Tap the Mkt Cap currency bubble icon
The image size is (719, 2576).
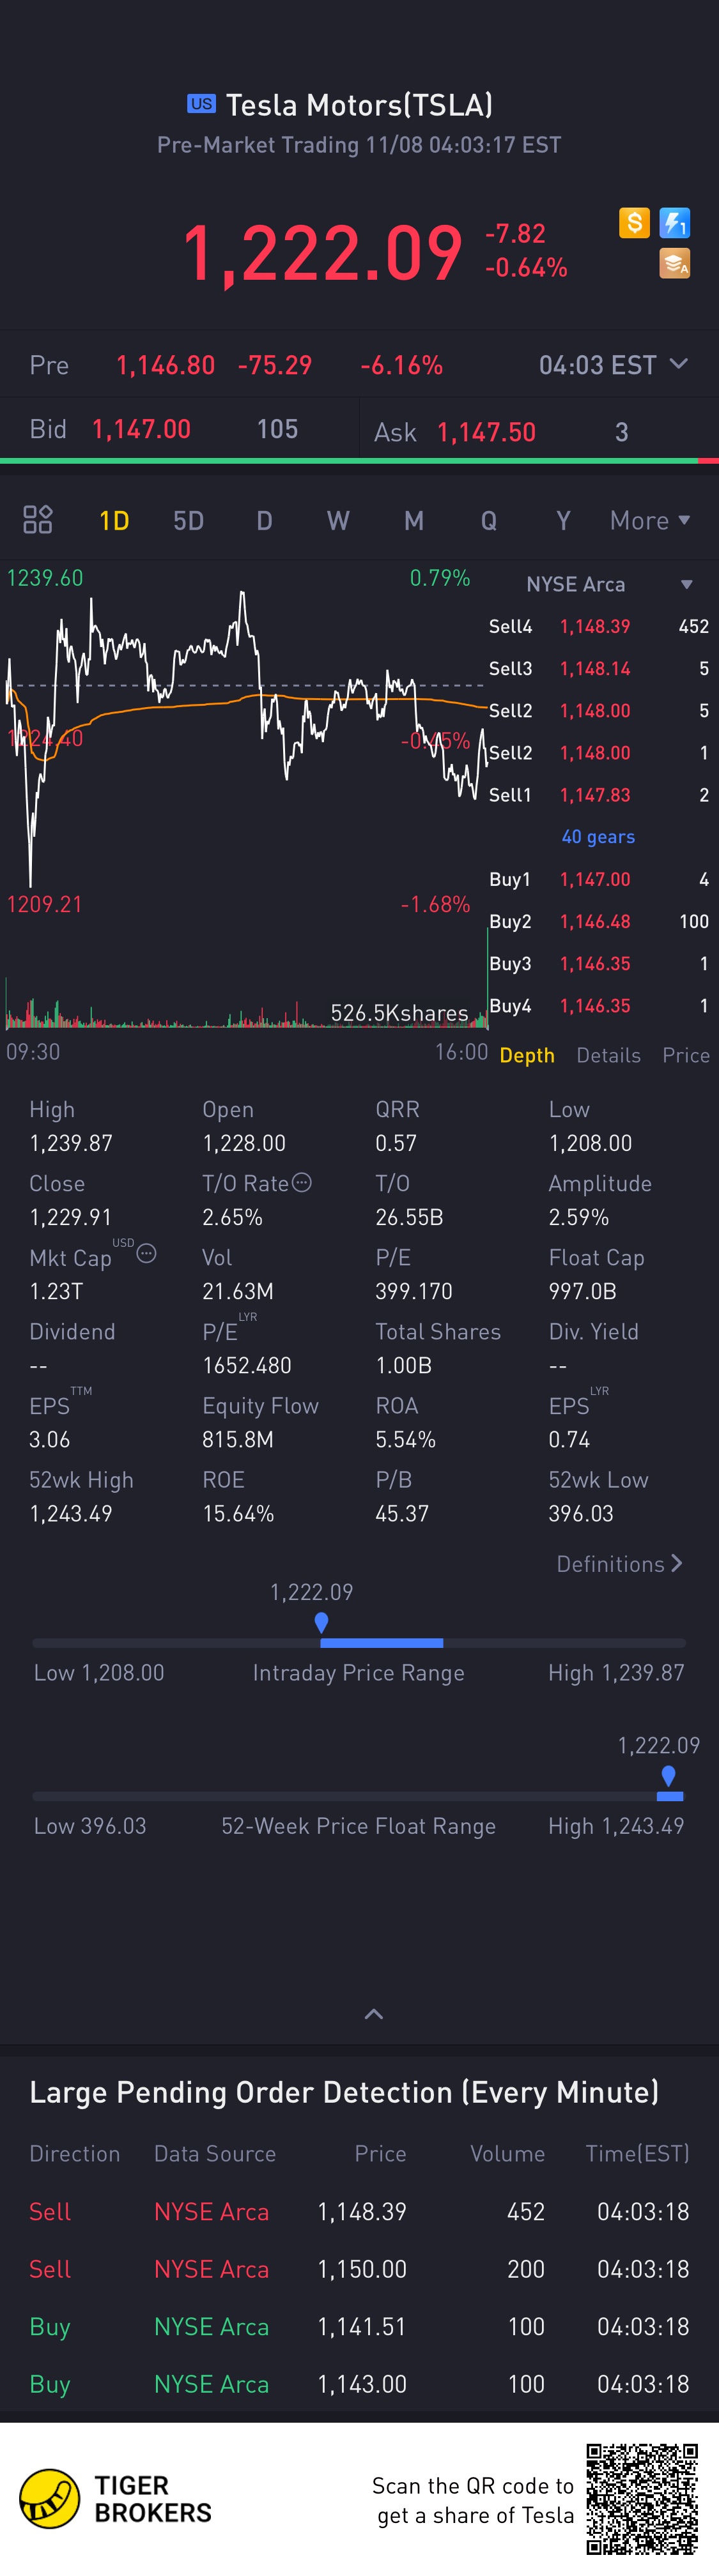click(146, 1253)
